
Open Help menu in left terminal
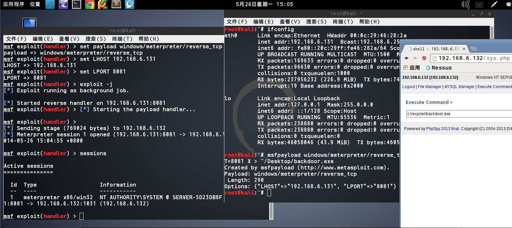(149, 39)
